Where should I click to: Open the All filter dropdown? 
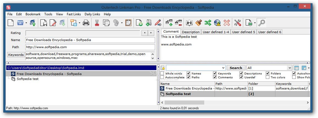tap(290, 68)
